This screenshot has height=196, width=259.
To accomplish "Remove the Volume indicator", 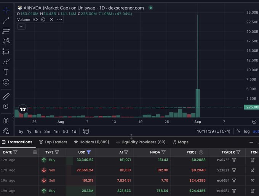I will pyautogui.click(x=51, y=20).
